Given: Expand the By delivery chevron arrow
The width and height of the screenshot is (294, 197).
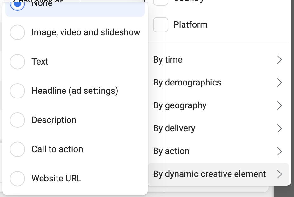Looking at the screenshot, I should tap(279, 128).
